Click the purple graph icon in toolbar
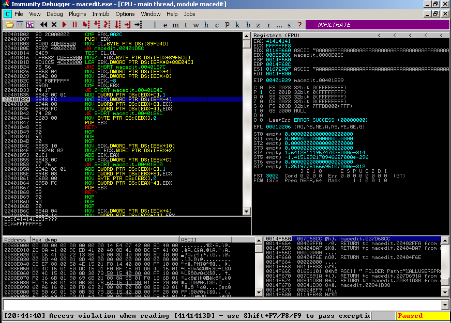 (30, 25)
